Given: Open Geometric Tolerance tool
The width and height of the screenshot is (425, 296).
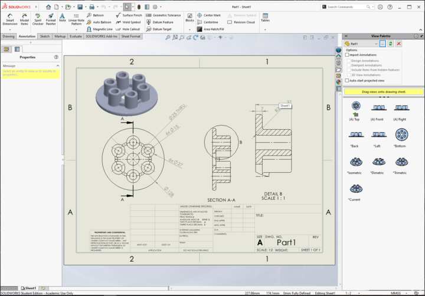Looking at the screenshot, I should [164, 15].
